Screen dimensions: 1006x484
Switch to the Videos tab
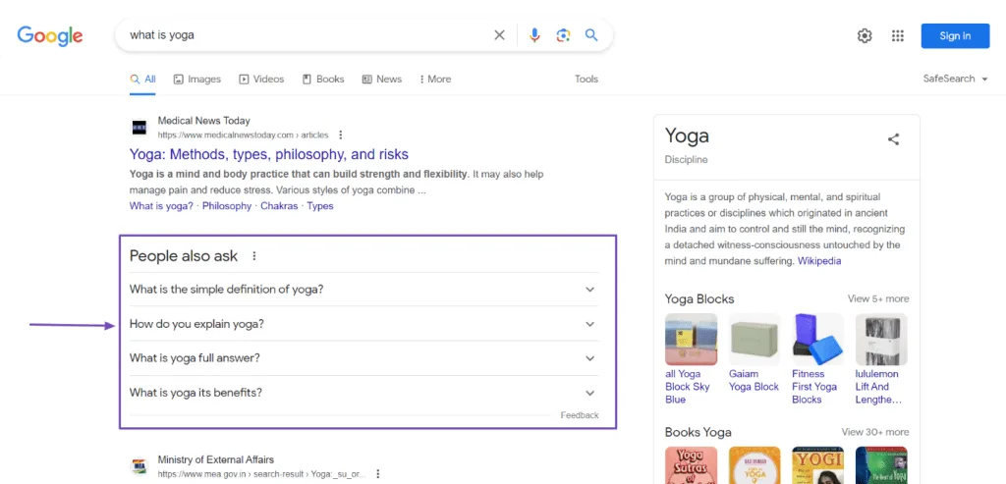click(x=261, y=79)
